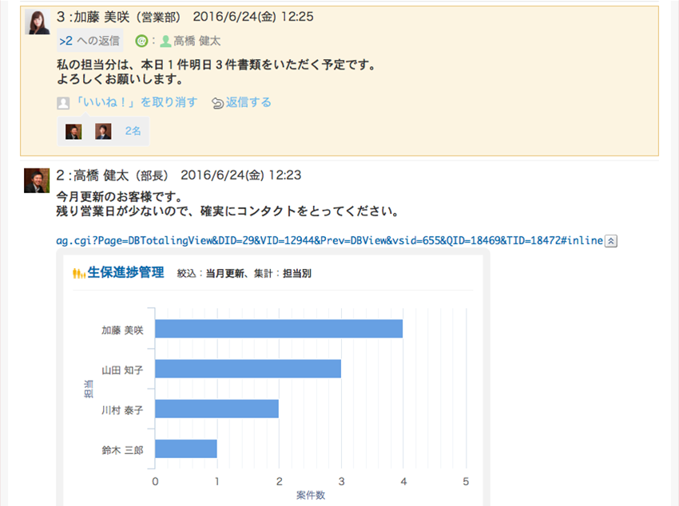Open the 生保進捗管理 title link
The height and width of the screenshot is (506, 679).
(x=125, y=273)
